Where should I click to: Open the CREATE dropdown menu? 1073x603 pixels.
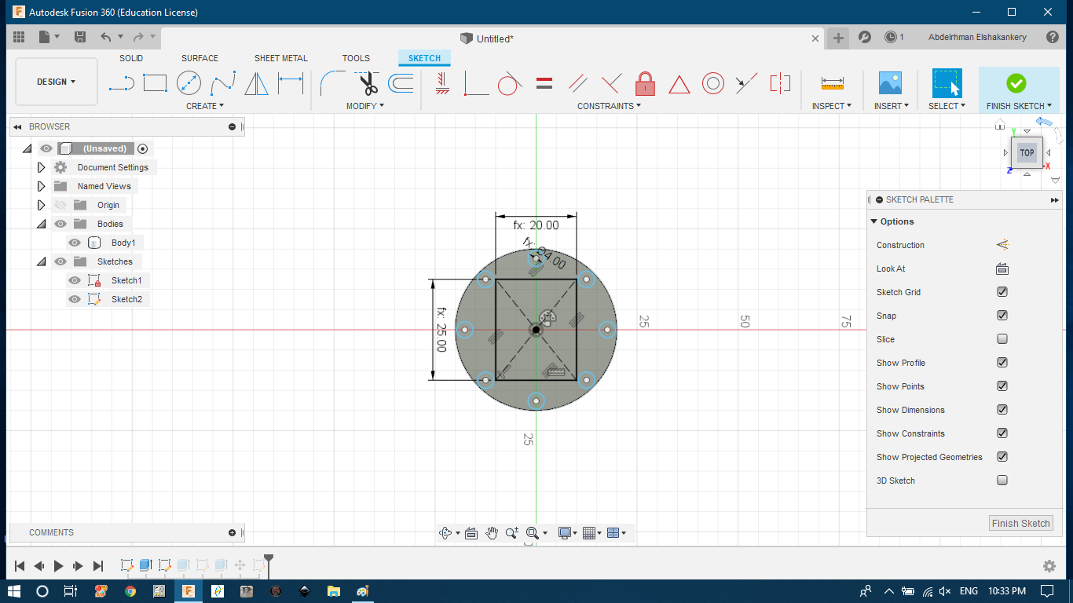click(x=205, y=106)
